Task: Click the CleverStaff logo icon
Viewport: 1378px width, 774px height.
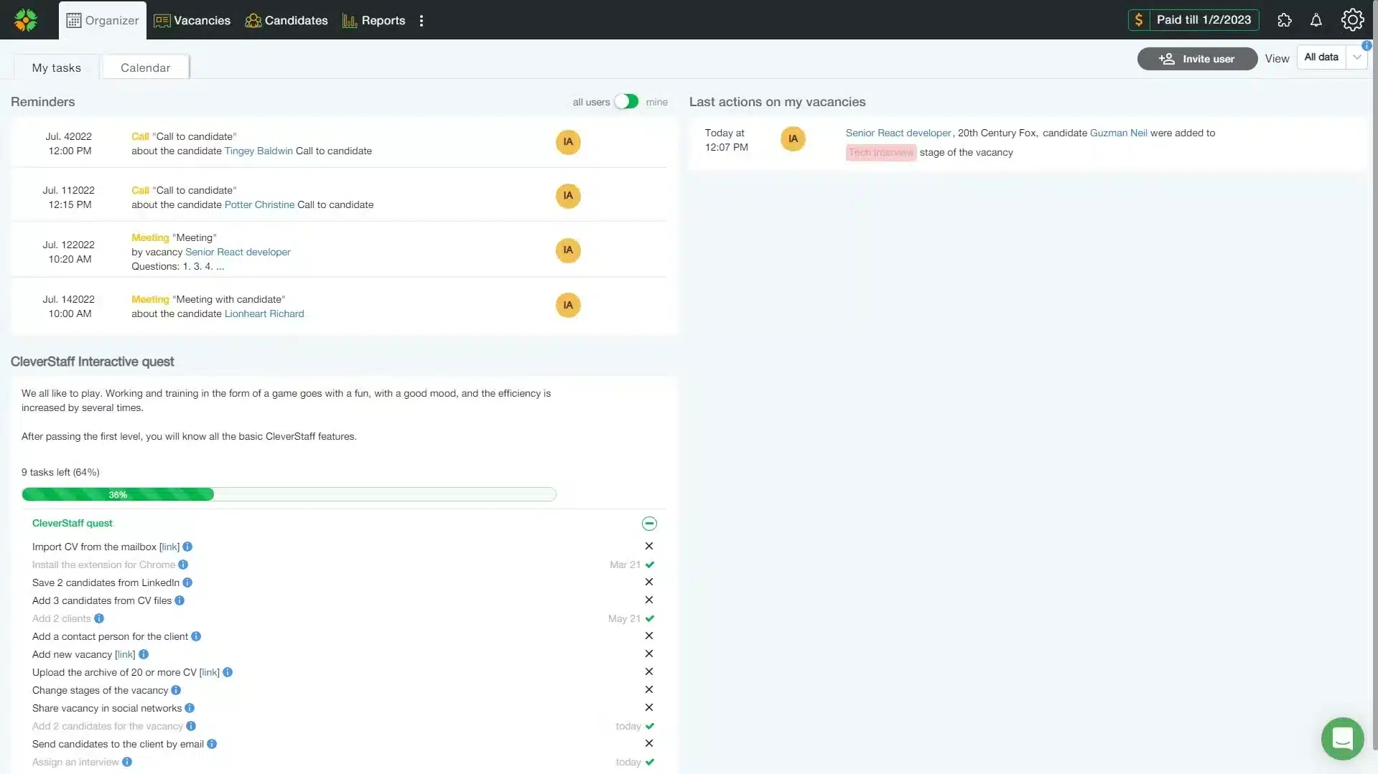Action: click(x=26, y=20)
